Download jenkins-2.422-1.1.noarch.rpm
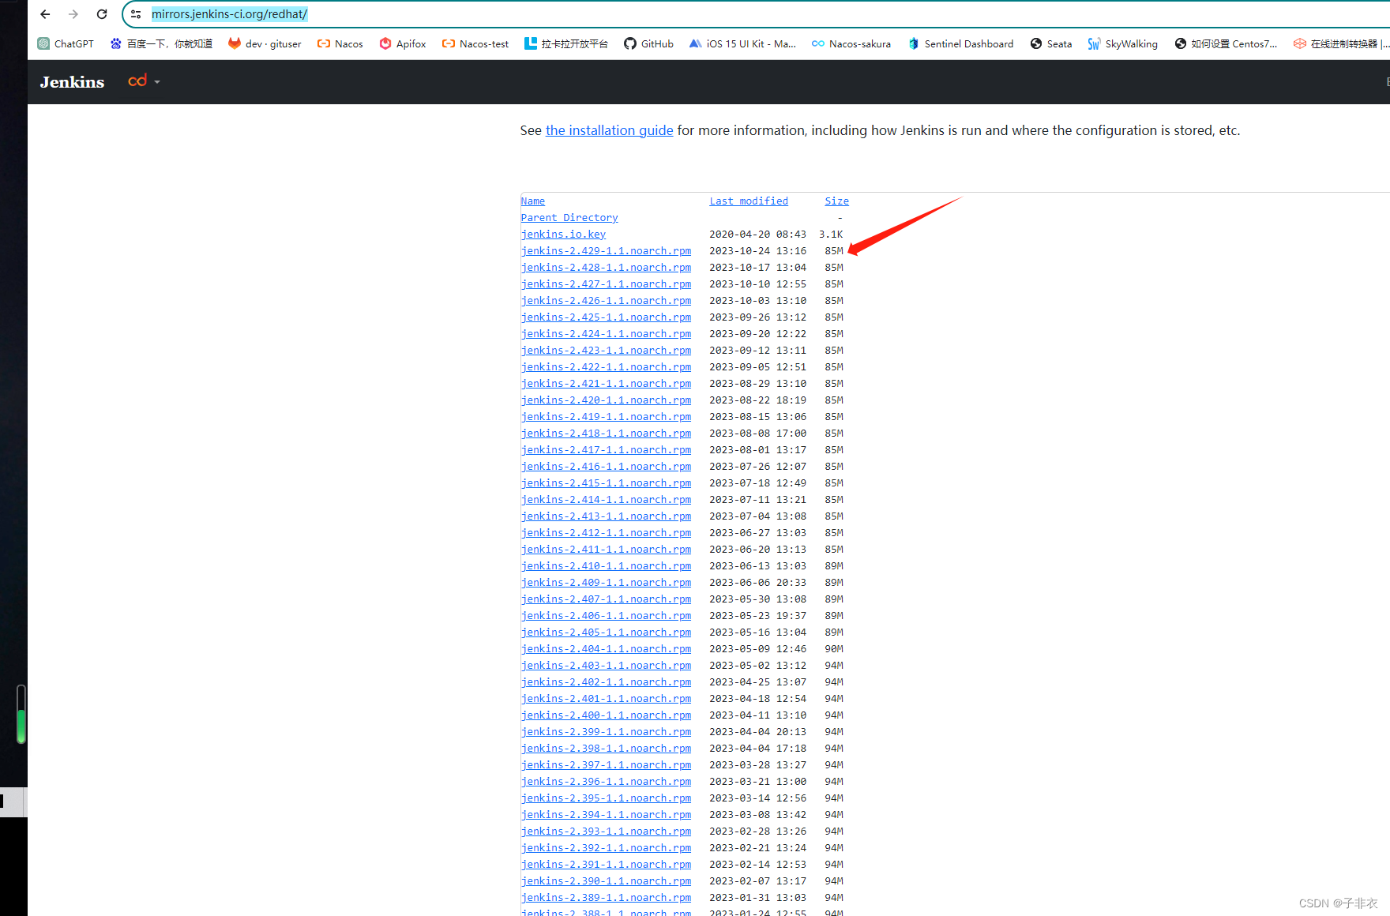This screenshot has width=1390, height=916. (606, 367)
